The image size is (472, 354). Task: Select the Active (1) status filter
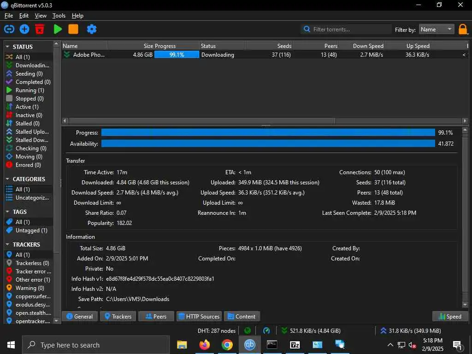(29, 107)
